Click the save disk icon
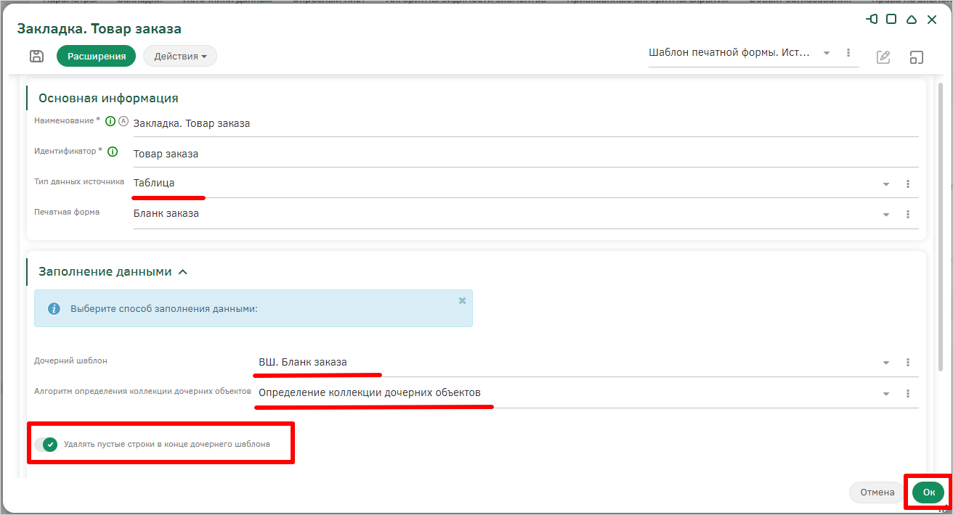The width and height of the screenshot is (953, 515). [36, 56]
